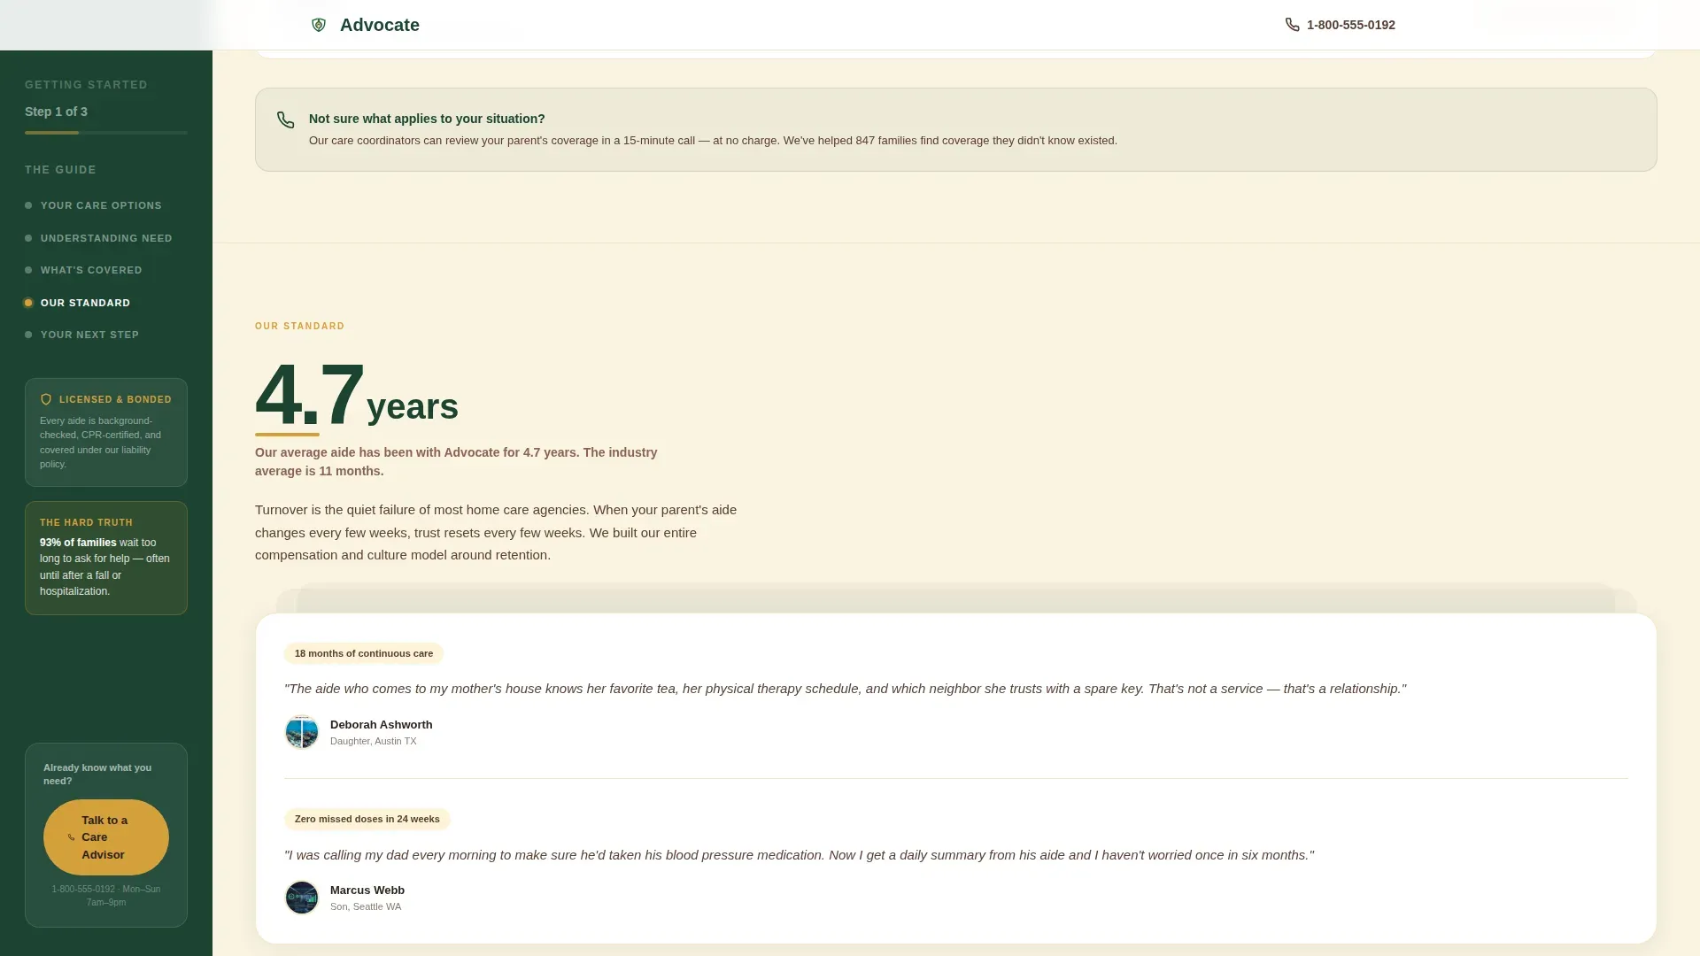Screen dimensions: 1700x956
Task: Click the Advocate brand name
Action: tap(380, 25)
